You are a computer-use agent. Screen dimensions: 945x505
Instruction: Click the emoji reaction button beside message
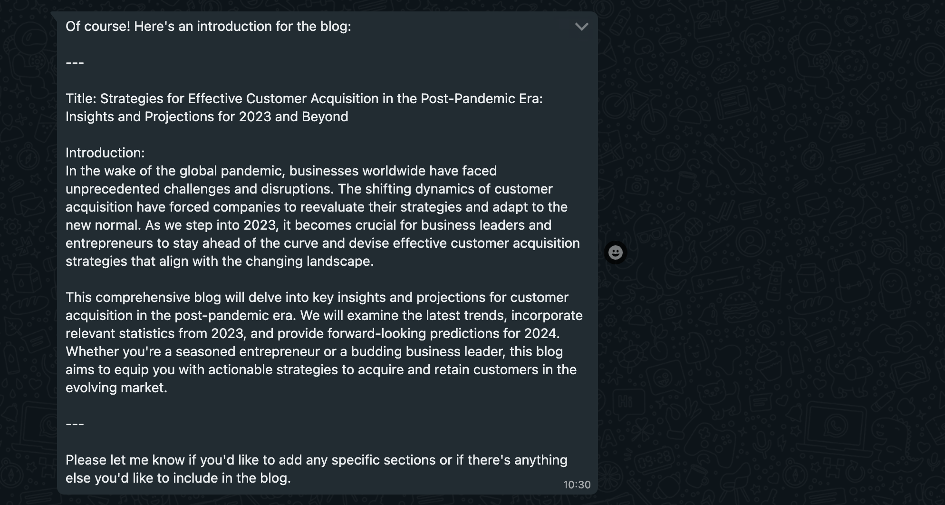[x=616, y=252]
